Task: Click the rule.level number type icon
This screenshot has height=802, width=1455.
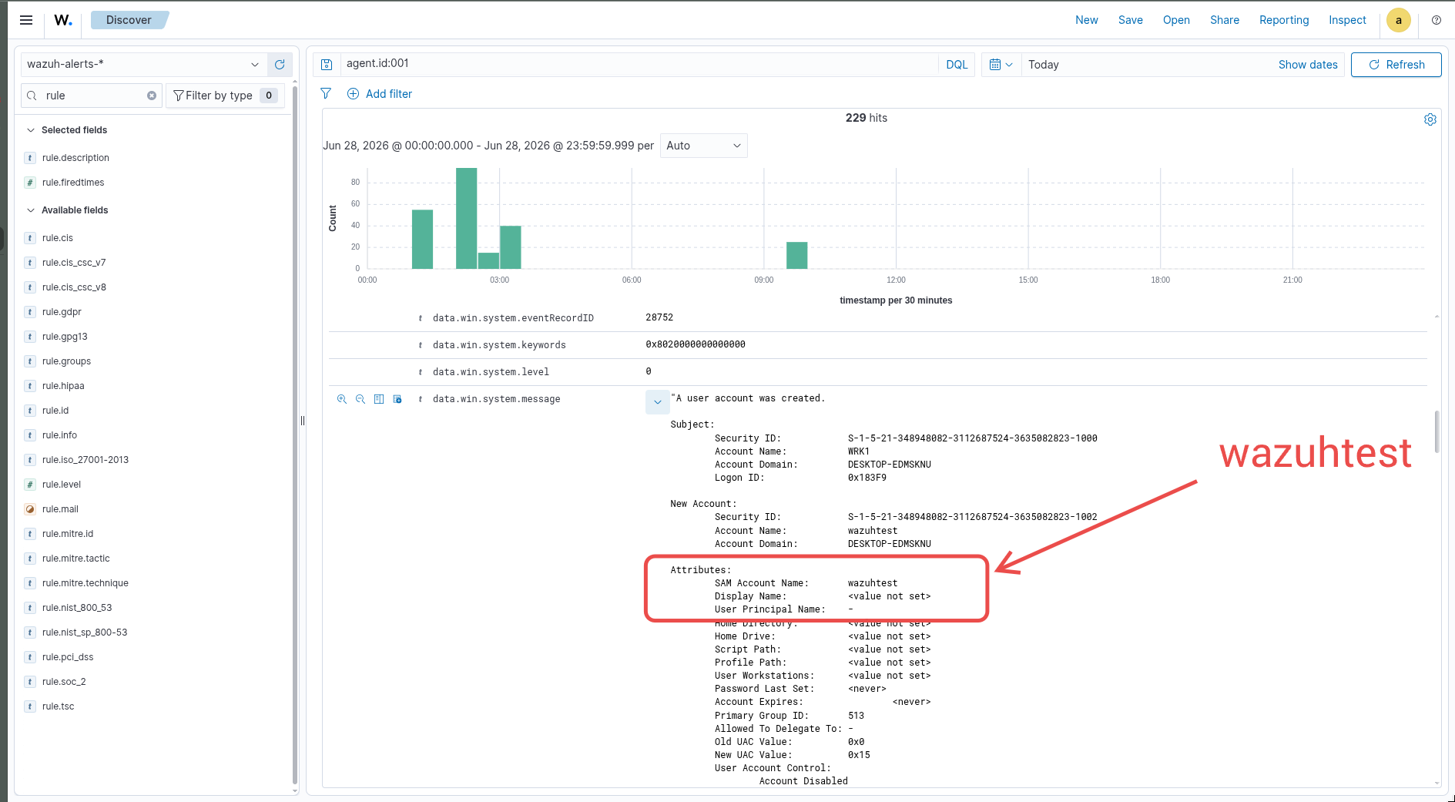Action: (30, 485)
